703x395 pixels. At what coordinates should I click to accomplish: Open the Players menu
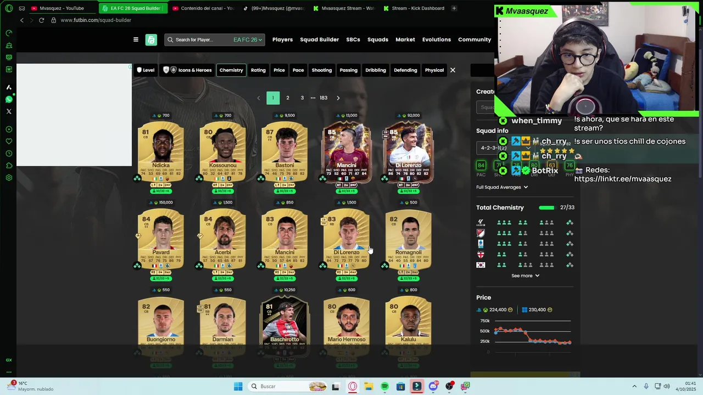point(282,39)
